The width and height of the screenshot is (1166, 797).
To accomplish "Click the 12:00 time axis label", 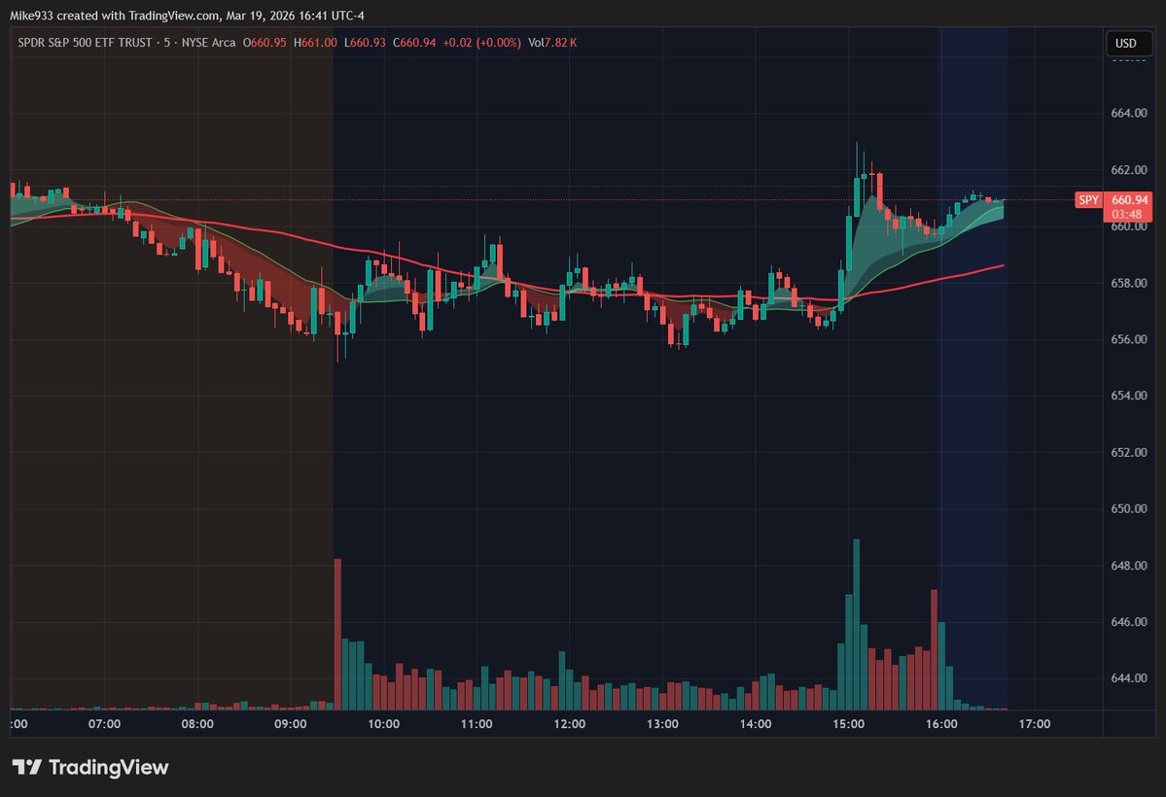I will 570,724.
